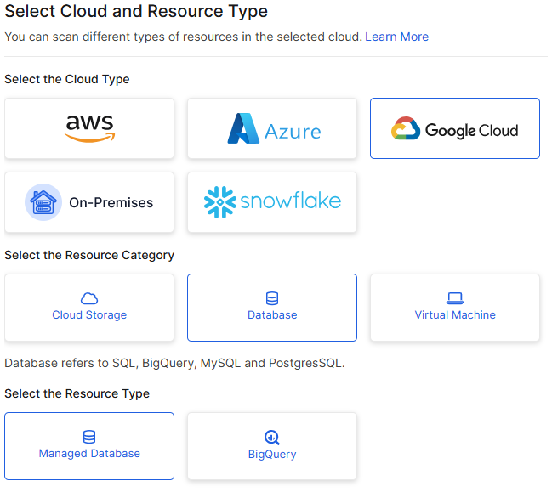
Task: Click the BigQuery magnifier icon
Action: tap(272, 438)
